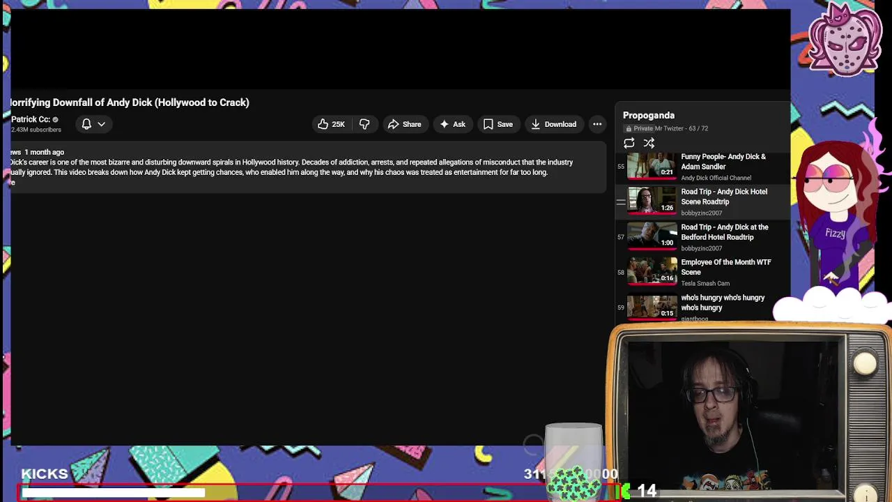Image resolution: width=892 pixels, height=502 pixels.
Task: Click the drag handle on Road Trip Hotel Scene row
Action: (x=620, y=202)
